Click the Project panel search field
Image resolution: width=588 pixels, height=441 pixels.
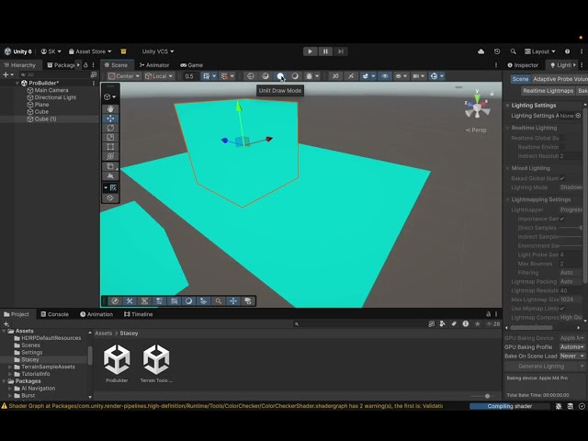359,323
